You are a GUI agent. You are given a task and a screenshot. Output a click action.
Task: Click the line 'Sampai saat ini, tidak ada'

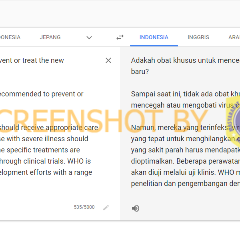point(172,94)
